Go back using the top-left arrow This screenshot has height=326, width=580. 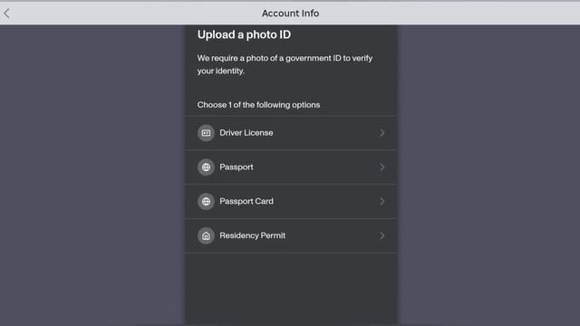[x=6, y=14]
